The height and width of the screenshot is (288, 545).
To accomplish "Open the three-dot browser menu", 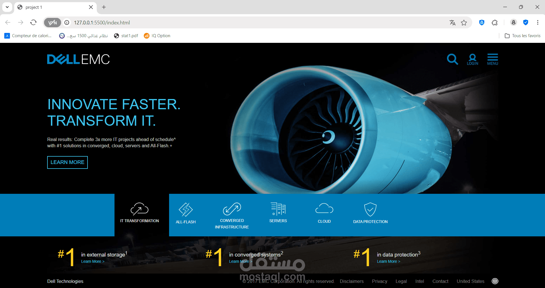I will tap(538, 22).
